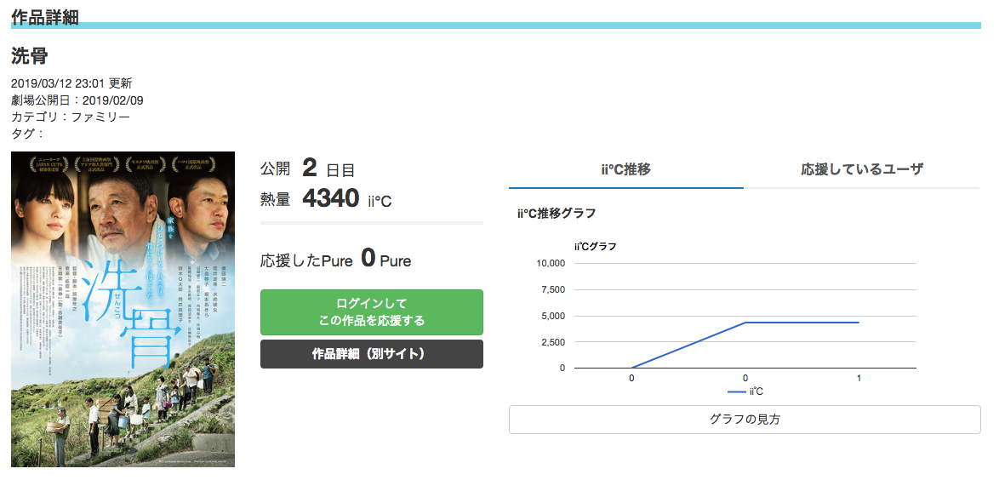Click the 劇場公開日 release date line

(x=77, y=100)
